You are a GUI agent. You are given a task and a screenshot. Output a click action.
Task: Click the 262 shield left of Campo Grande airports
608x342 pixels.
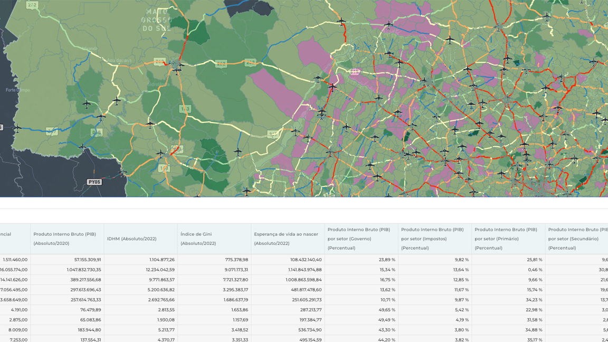click(x=159, y=62)
